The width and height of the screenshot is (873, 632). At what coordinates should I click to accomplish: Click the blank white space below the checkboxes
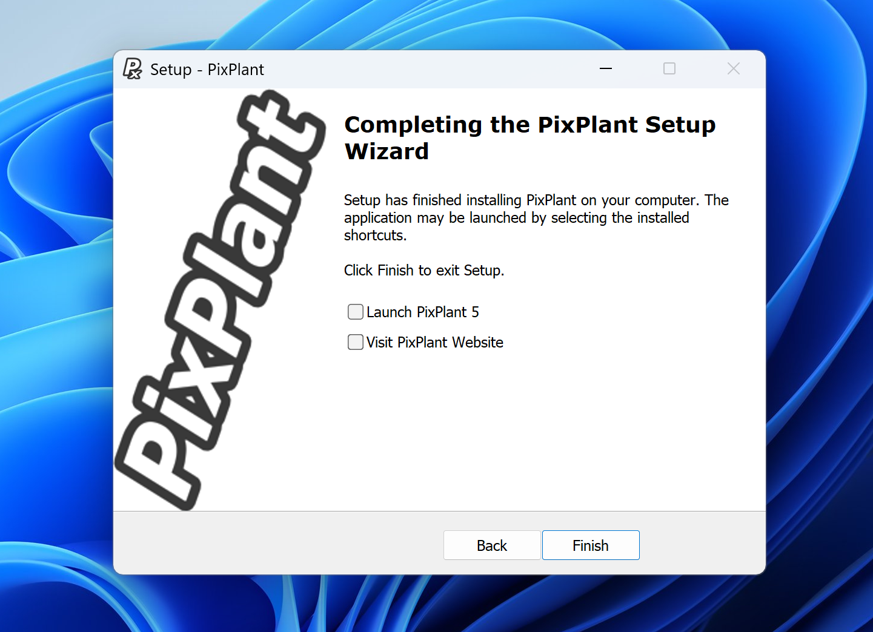(545, 436)
